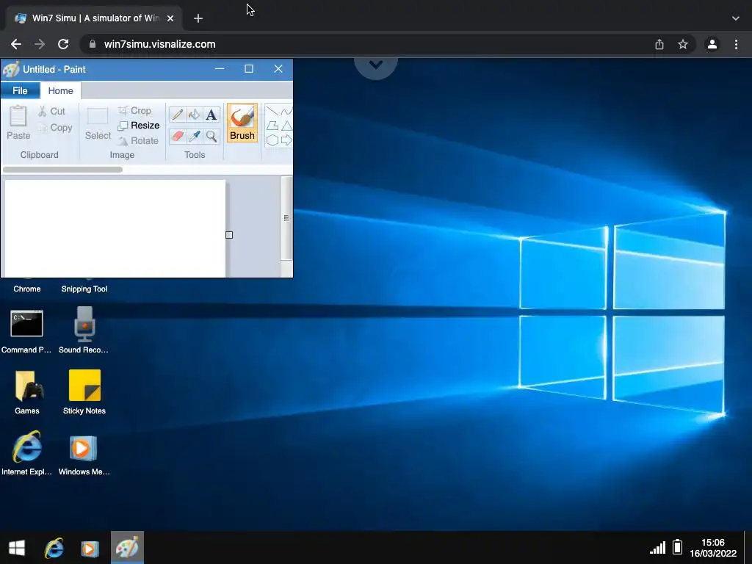Choose the Hexagon shape
Screen dimensions: 752x564
(x=272, y=140)
